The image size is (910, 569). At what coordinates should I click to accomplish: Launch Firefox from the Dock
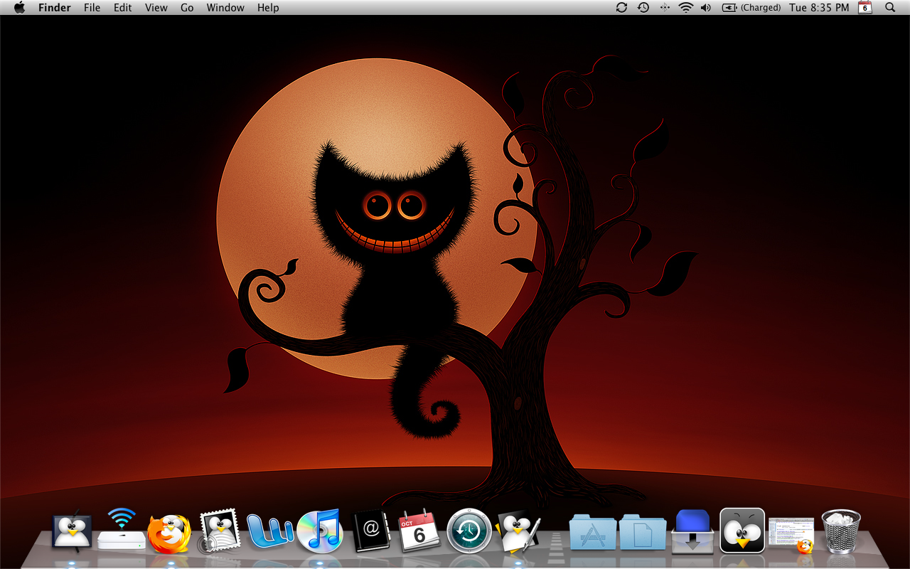(169, 533)
